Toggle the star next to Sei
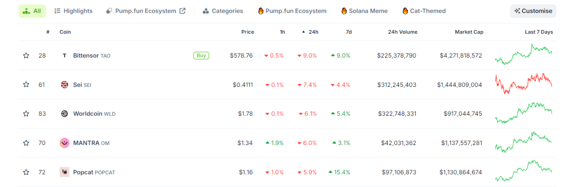 (26, 85)
